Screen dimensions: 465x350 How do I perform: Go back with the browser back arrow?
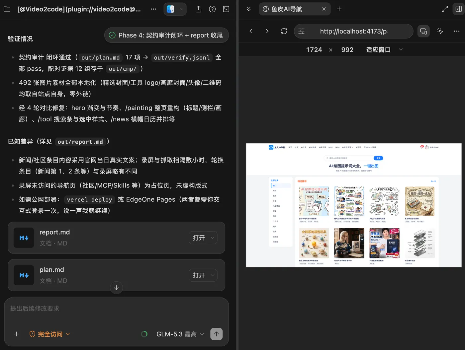coord(251,31)
